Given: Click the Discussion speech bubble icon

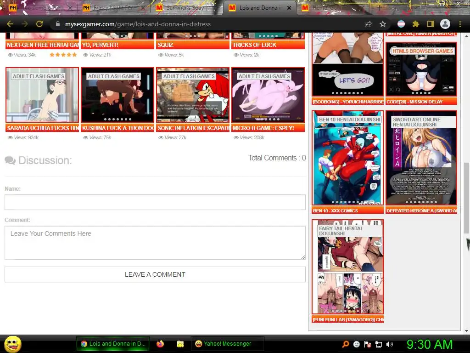Looking at the screenshot, I should 10,160.
